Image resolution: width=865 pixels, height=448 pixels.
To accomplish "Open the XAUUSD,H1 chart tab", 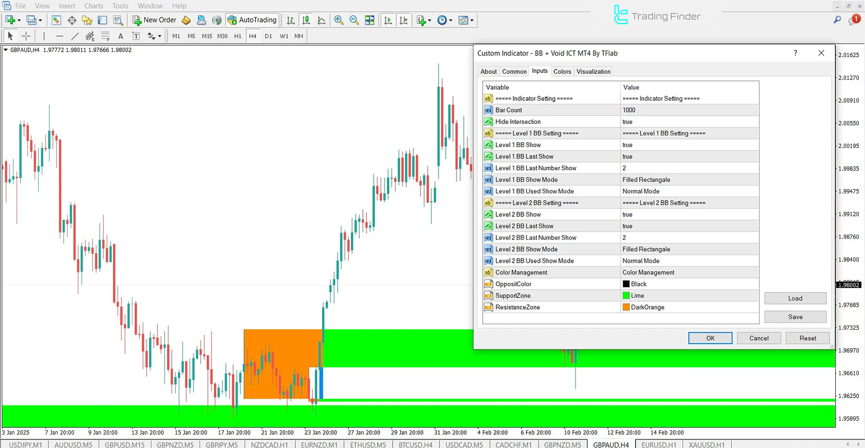I will 706,444.
